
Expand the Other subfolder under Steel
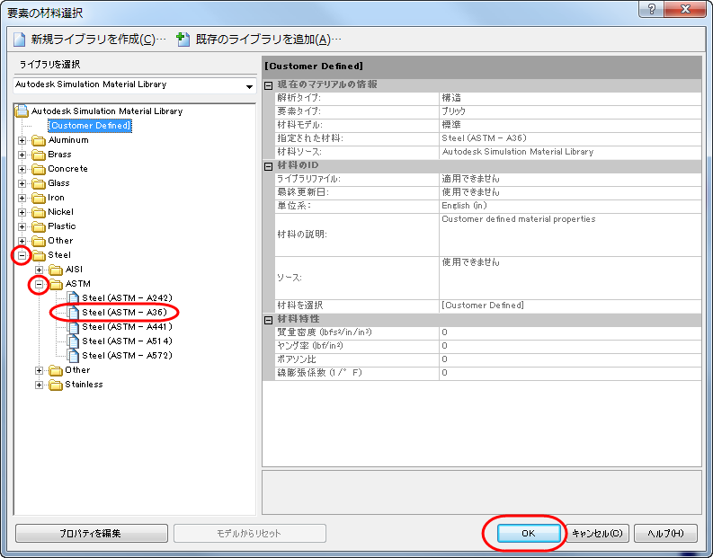tap(39, 371)
